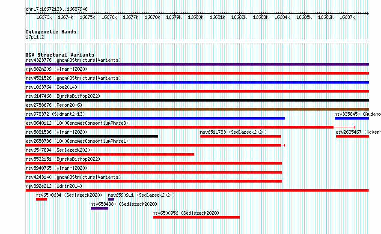
Task: Open esv3640112 (1000GenomesConsortiumPhase3) label
Action: (77, 123)
